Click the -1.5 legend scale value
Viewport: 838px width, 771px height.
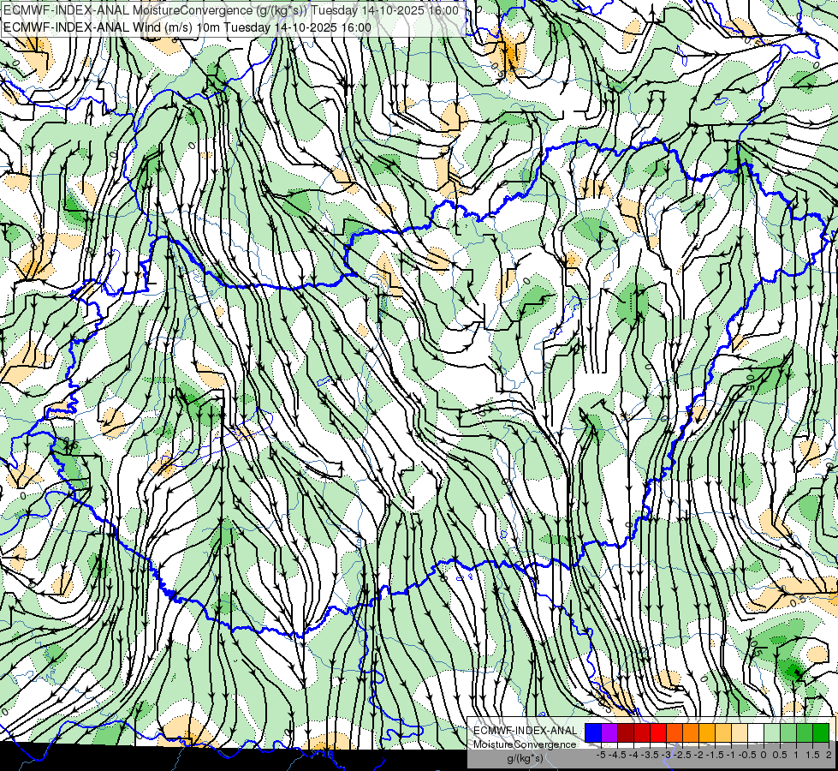coord(715,755)
